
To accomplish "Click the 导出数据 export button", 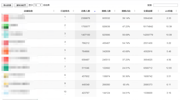I will point(7,5).
